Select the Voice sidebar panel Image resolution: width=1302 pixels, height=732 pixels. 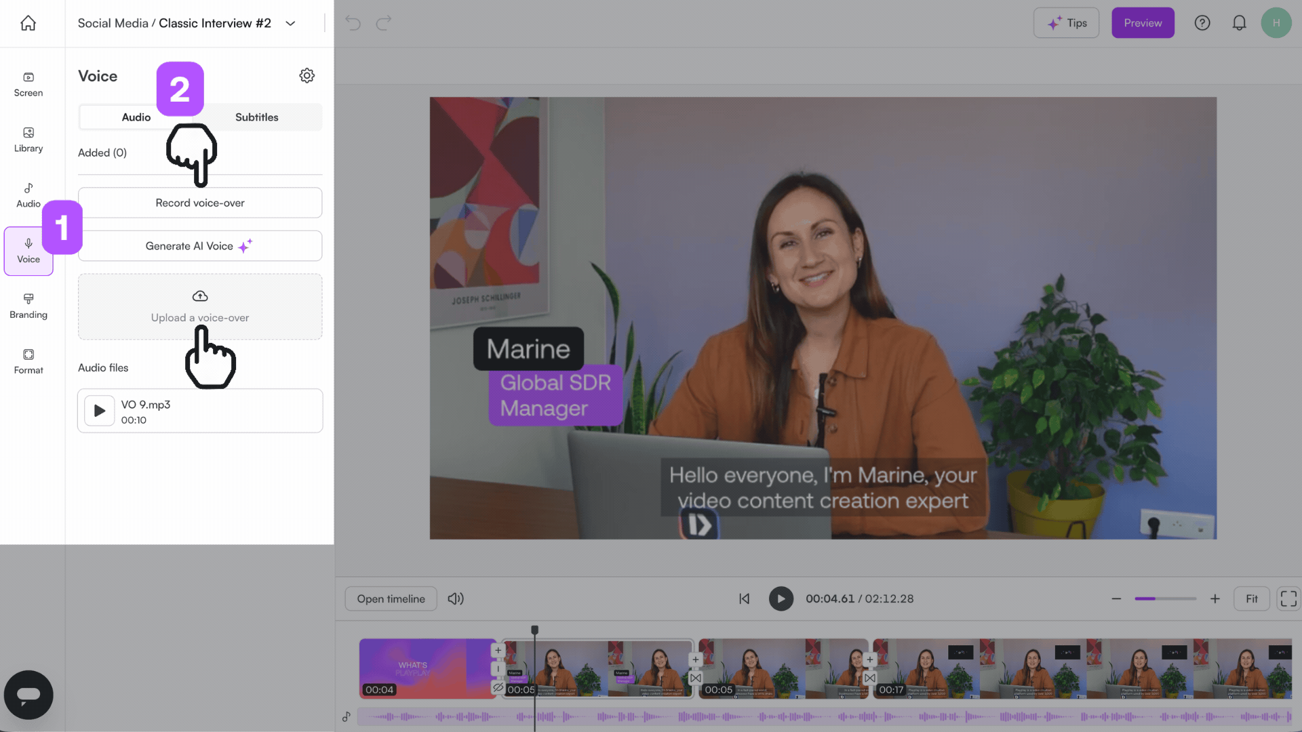[x=28, y=251]
